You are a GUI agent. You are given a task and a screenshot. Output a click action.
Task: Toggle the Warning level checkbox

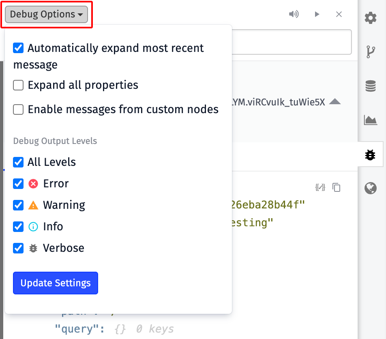click(18, 205)
